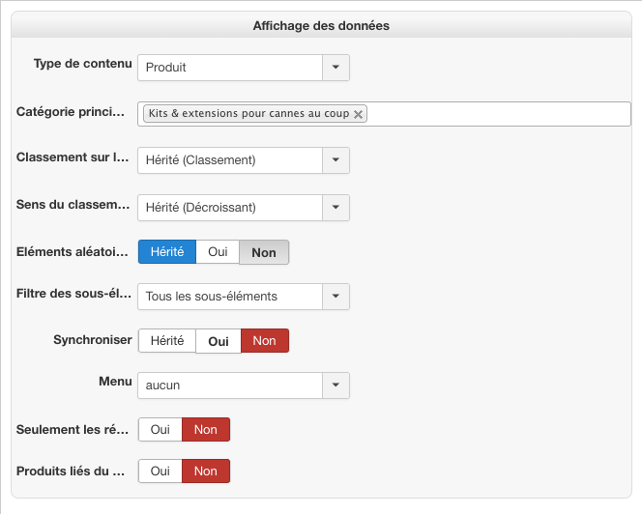Select Non for Produits liés option
642x514 pixels.
(206, 471)
